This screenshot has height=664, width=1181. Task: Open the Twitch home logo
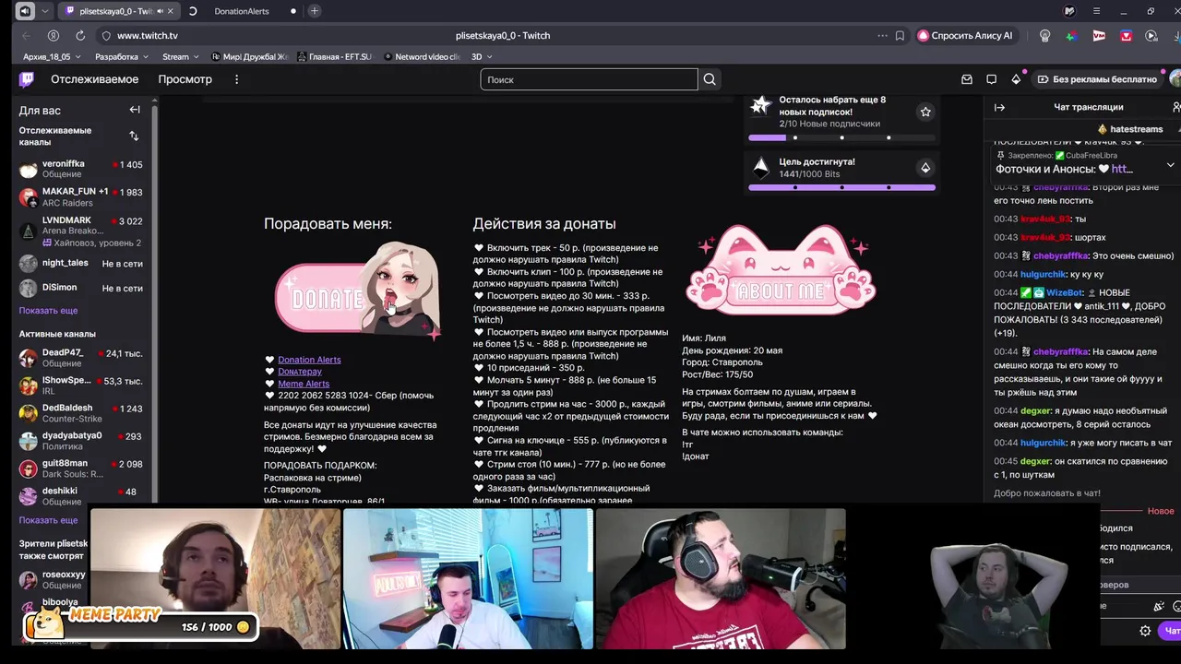coord(27,79)
